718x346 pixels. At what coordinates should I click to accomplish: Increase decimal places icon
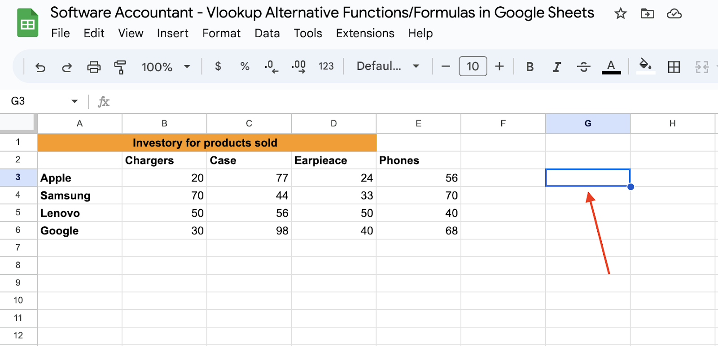(x=298, y=67)
